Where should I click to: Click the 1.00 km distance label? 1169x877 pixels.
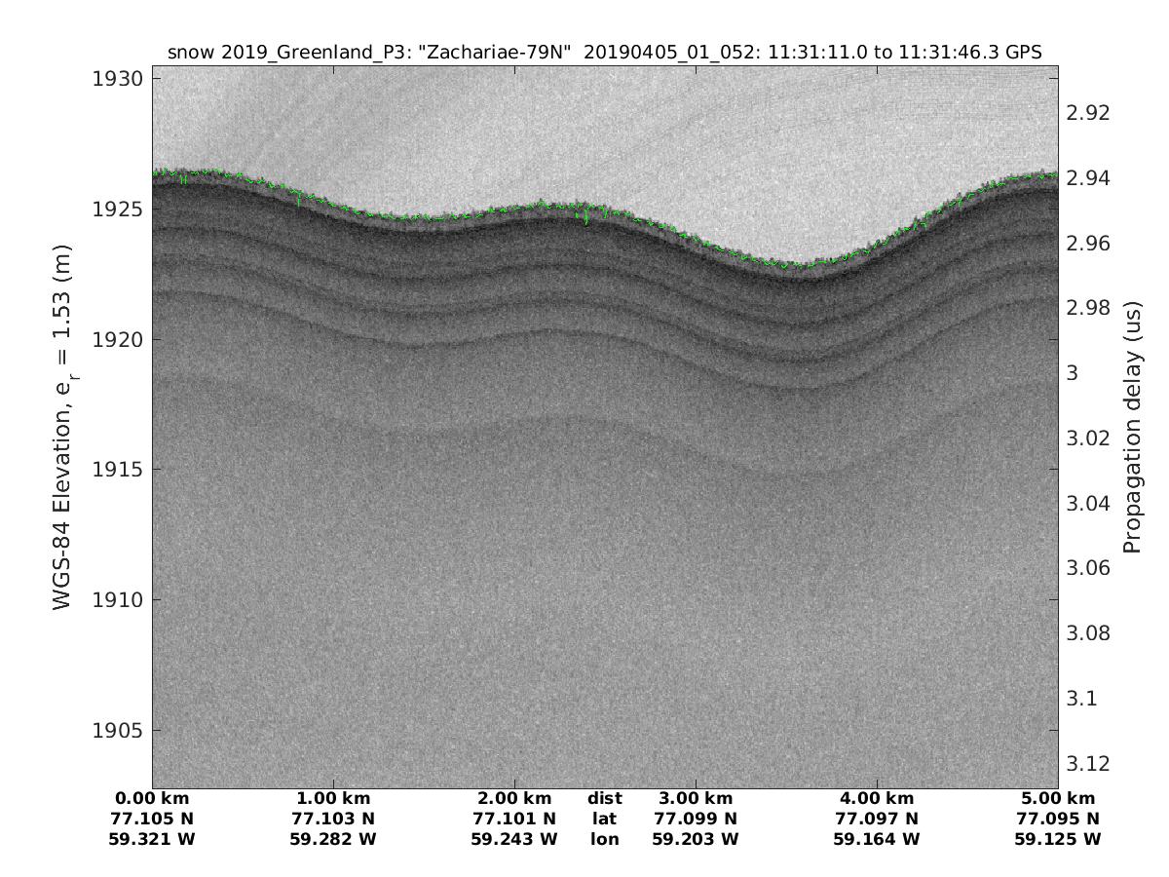tap(333, 799)
